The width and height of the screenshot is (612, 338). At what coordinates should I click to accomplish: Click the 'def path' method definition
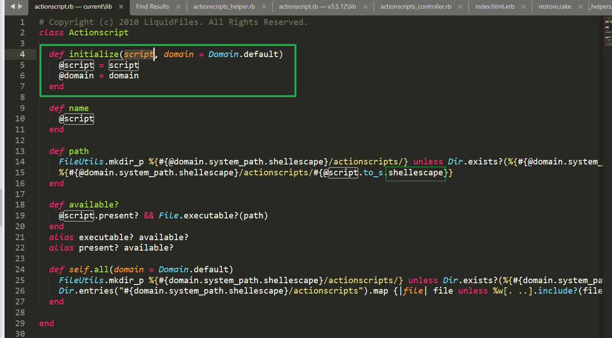[x=69, y=151]
